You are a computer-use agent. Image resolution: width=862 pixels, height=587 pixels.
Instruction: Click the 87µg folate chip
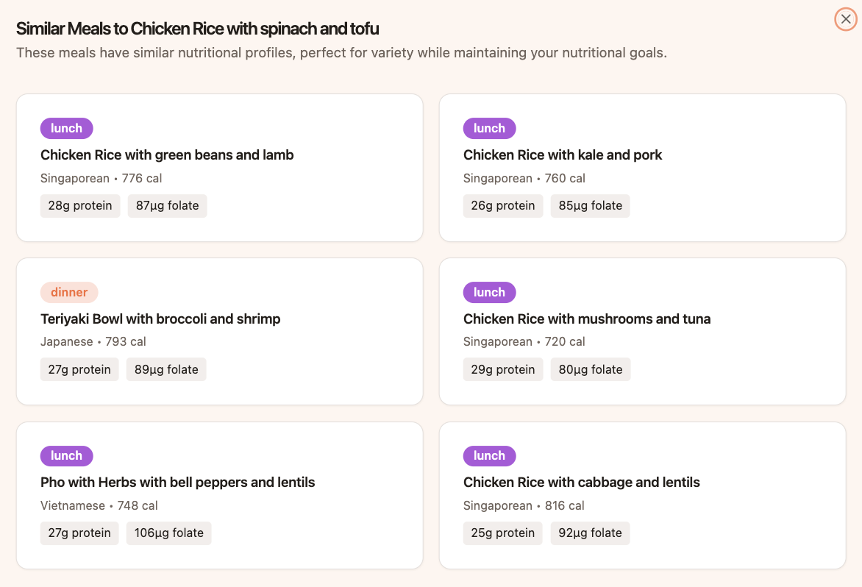(168, 206)
